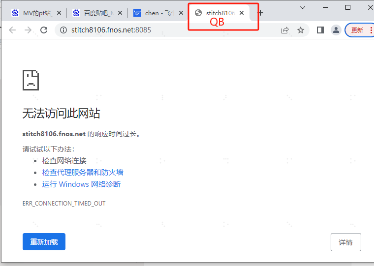Image resolution: width=374 pixels, height=266 pixels.
Task: Minimize the browser window
Action: (x=325, y=7)
